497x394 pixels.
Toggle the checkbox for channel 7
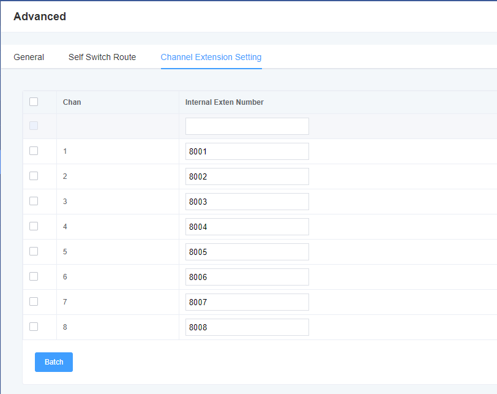pos(34,301)
